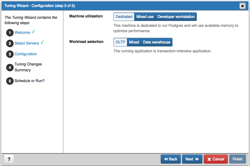Click the Finish button
250x166 pixels.
(x=237, y=159)
